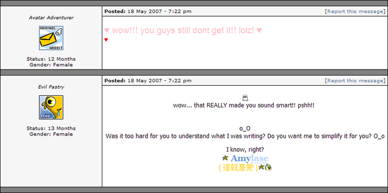Click the 'Was it too hard' sentence
Image resolution: width=388 pixels, height=193 pixels.
pyautogui.click(x=245, y=136)
